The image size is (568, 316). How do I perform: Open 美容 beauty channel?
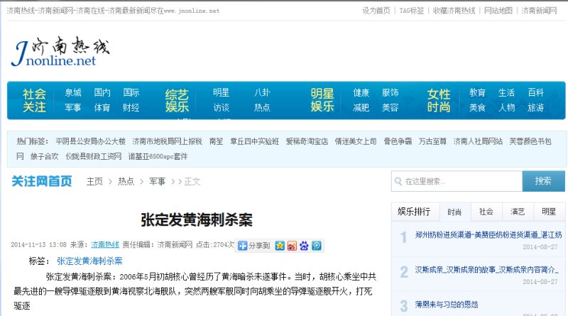390,108
